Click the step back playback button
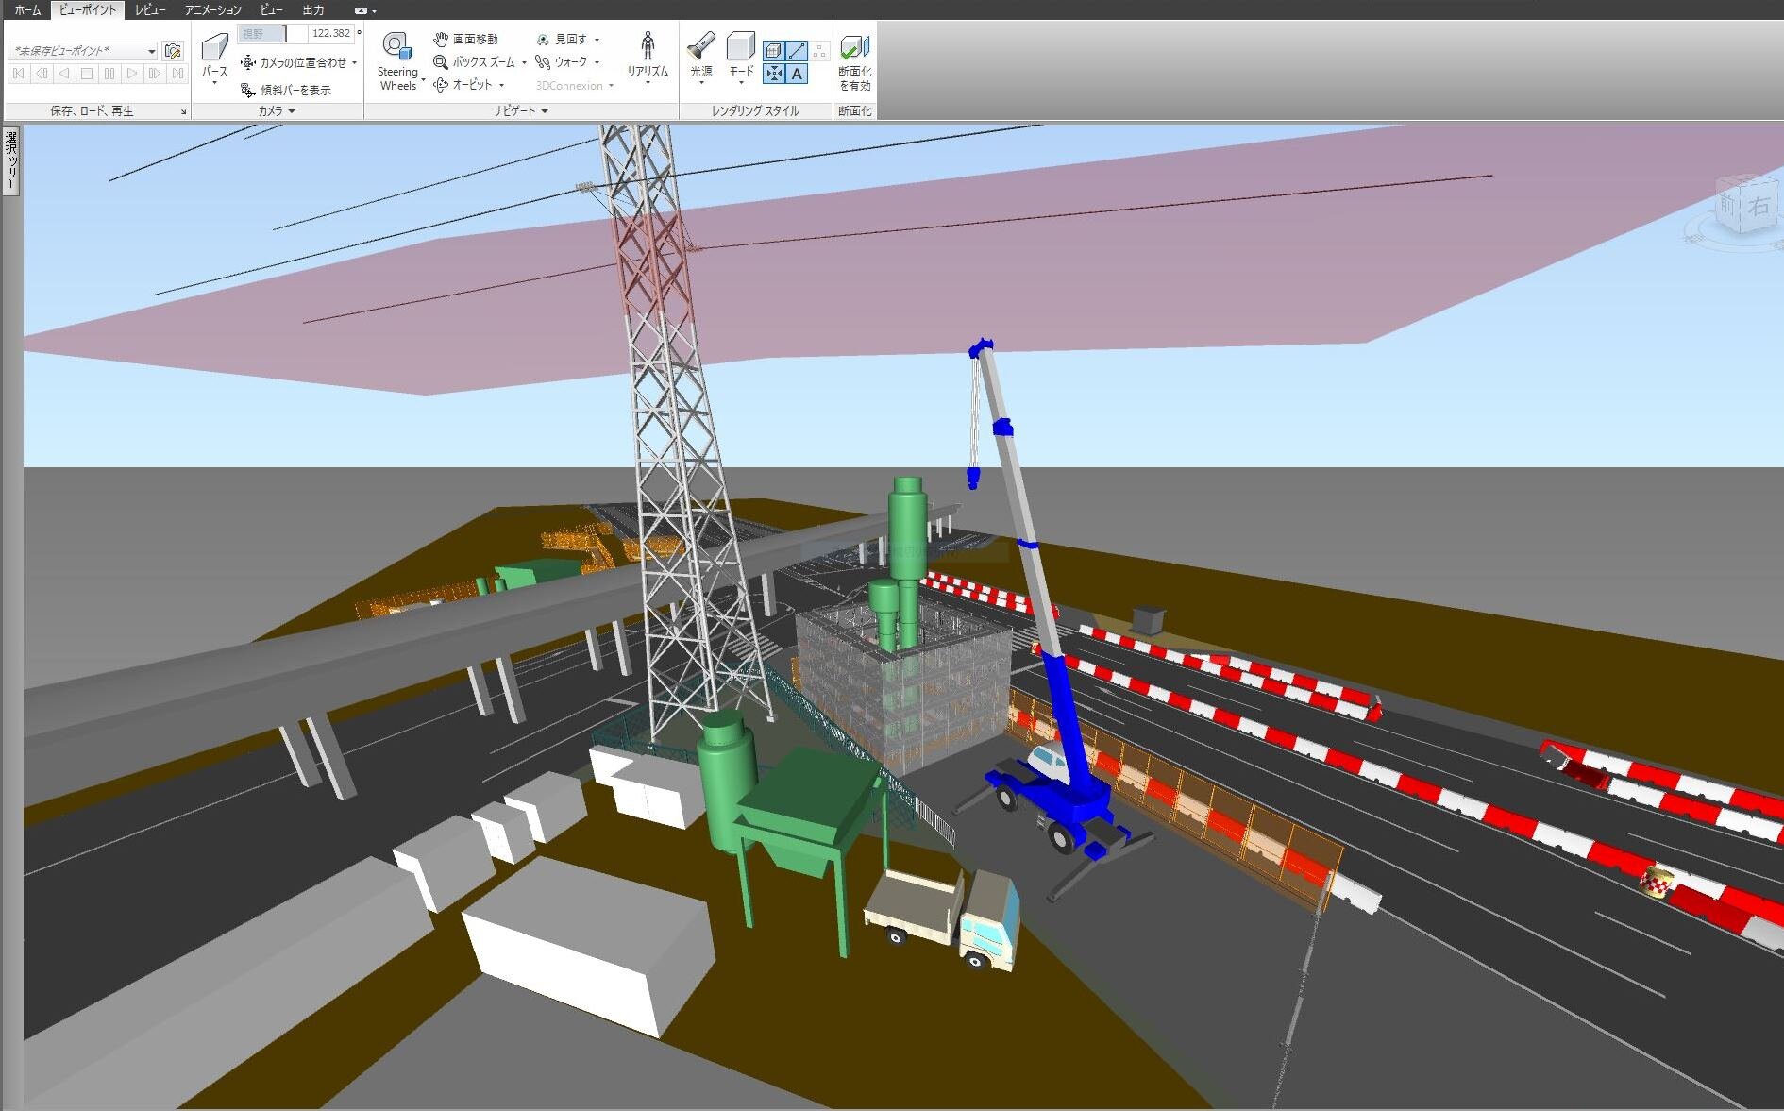The width and height of the screenshot is (1784, 1111). [x=42, y=74]
